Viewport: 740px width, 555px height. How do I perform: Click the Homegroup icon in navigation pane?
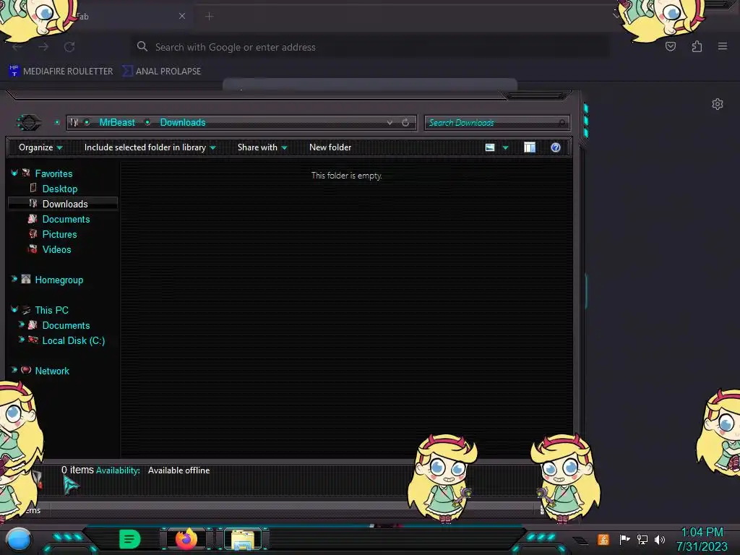tap(26, 279)
